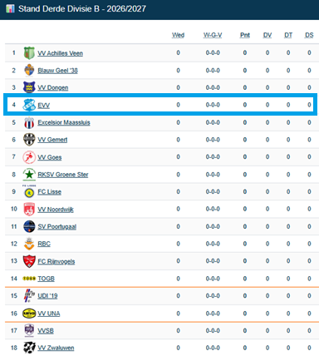The image size is (319, 356).
Task: Click the VV UNA yellow oval logo
Action: (x=29, y=314)
